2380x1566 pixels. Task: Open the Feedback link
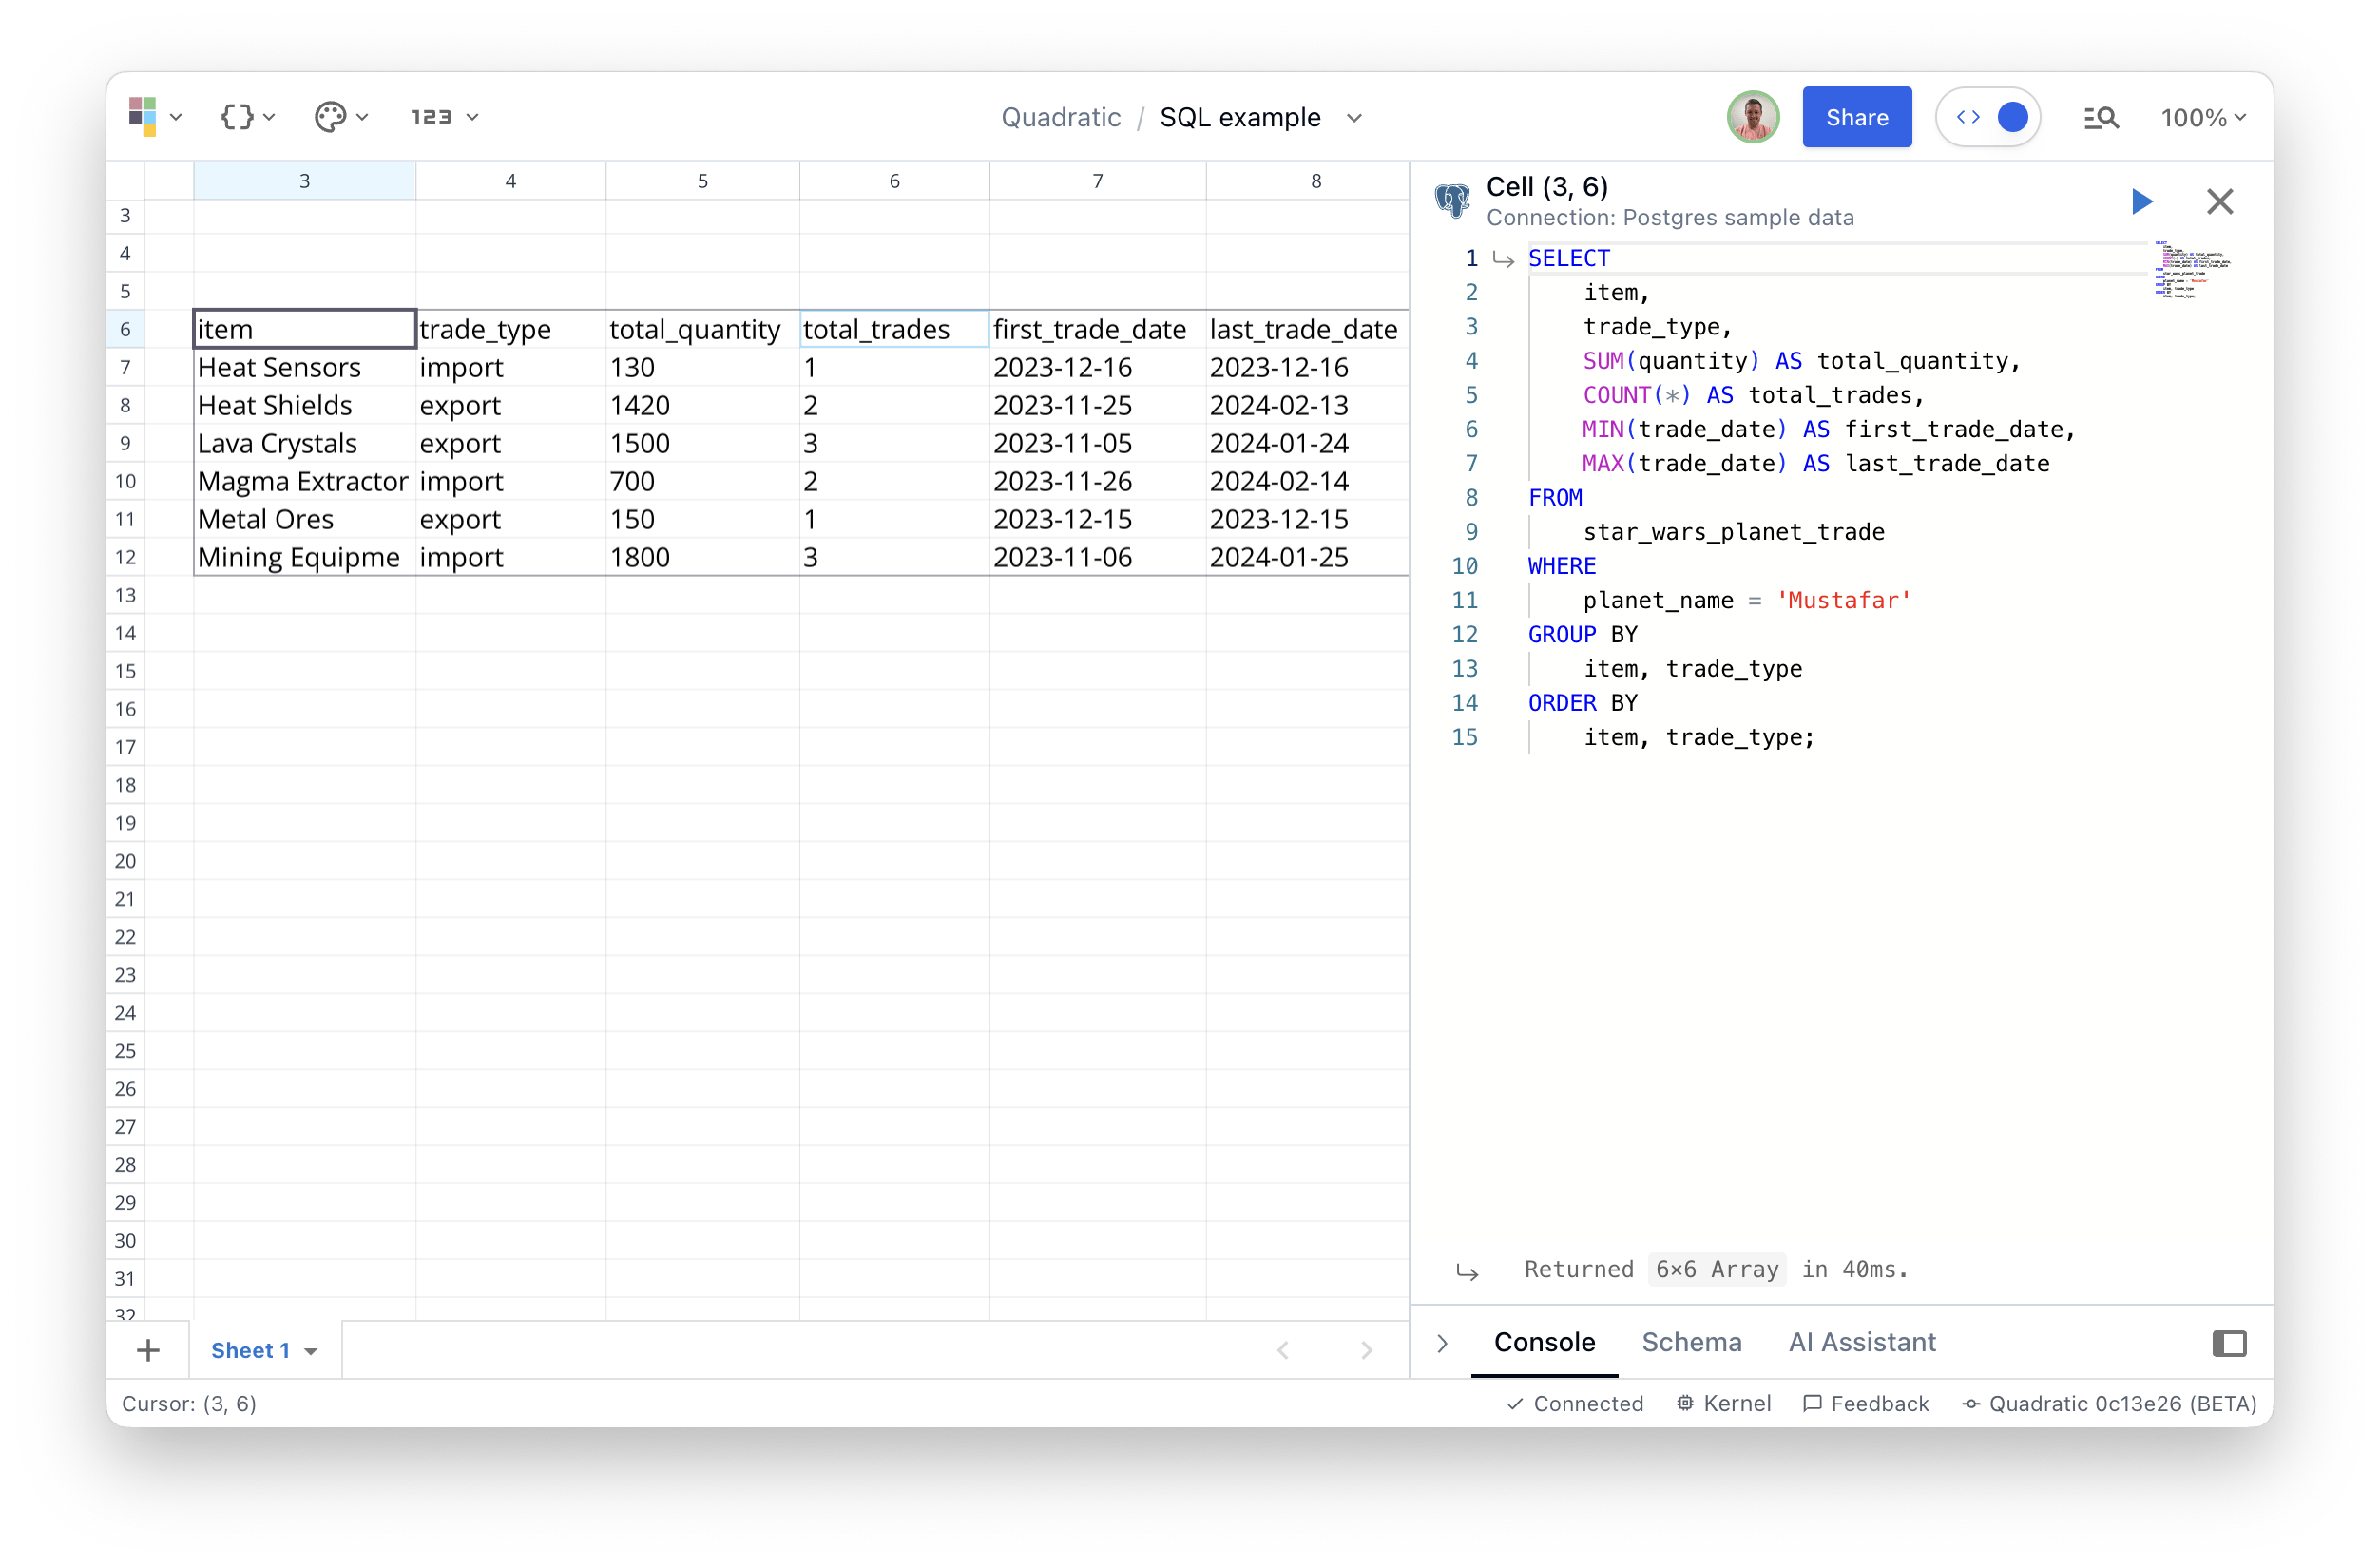1865,1403
